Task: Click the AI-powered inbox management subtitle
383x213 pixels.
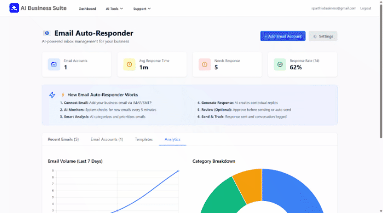Action: point(85,42)
